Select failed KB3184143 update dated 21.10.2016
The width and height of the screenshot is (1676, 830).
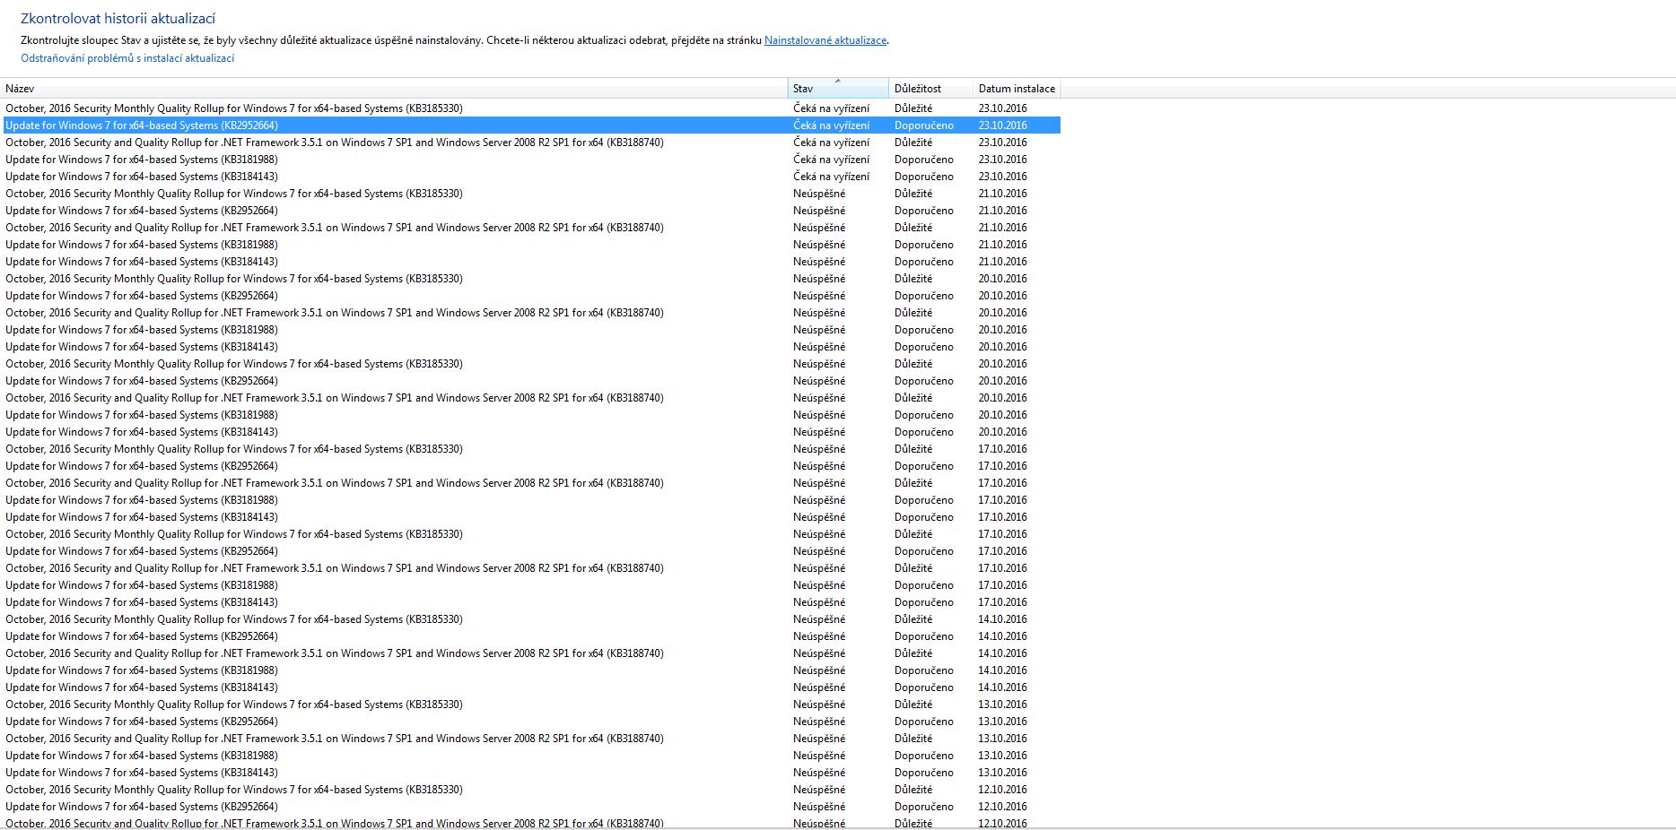[x=532, y=262]
